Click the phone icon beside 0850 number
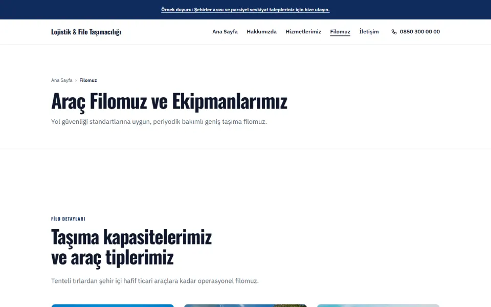The width and height of the screenshot is (491, 307). pos(394,32)
